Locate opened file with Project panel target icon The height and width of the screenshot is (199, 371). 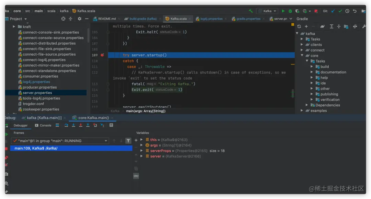coord(63,19)
